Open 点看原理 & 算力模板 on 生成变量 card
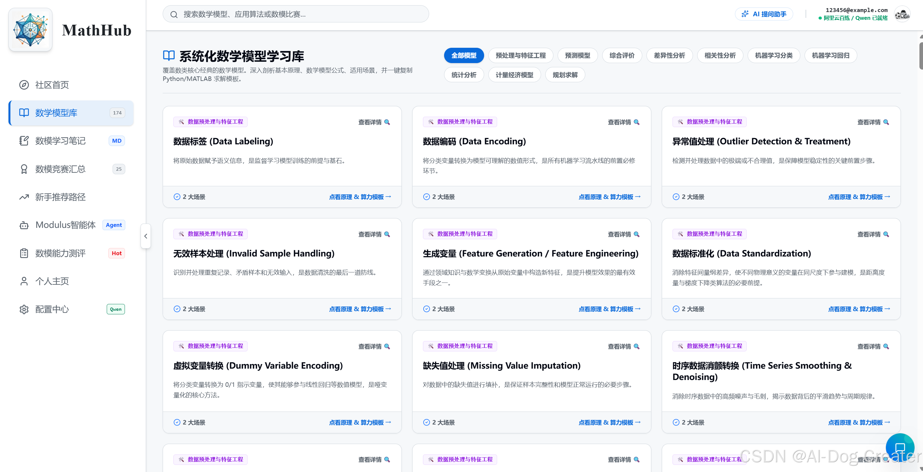This screenshot has height=472, width=923. coord(609,309)
